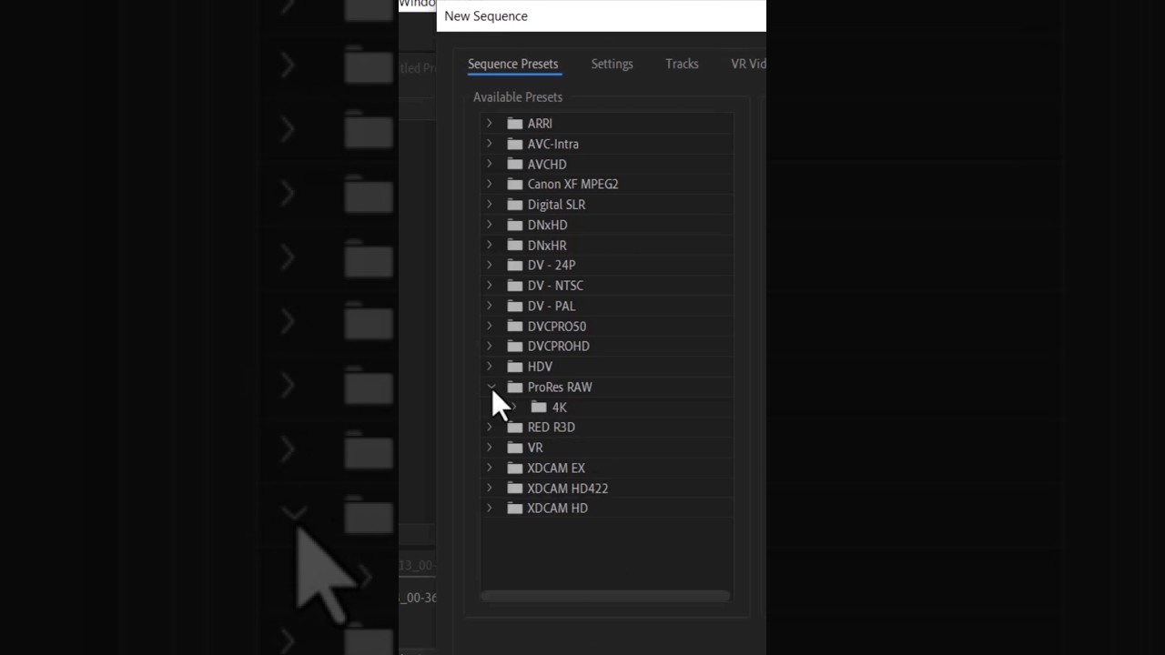Click the ARRI folder icon
This screenshot has width=1165, height=655.
point(514,123)
